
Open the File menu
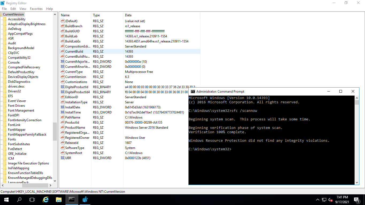coord(4,9)
